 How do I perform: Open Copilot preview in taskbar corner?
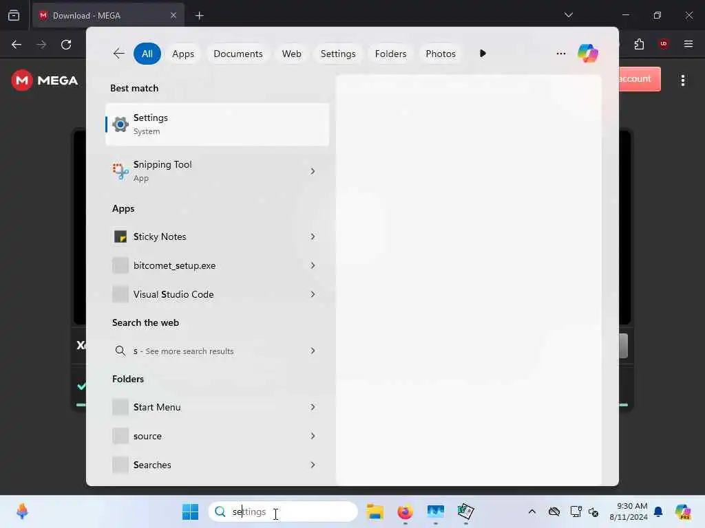683,511
